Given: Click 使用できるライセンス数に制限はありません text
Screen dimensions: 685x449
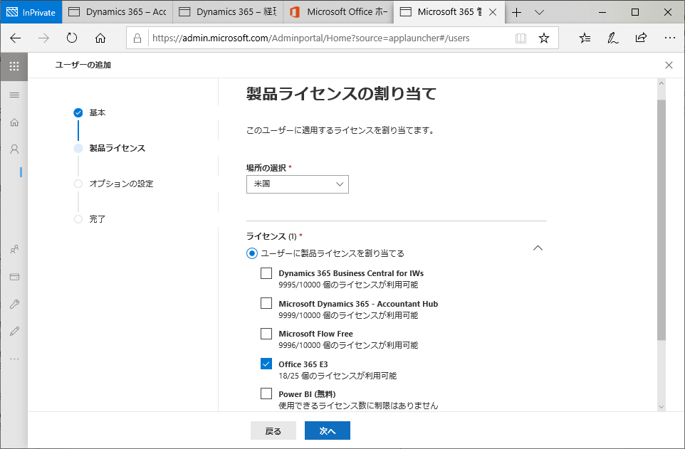Looking at the screenshot, I should [358, 406].
